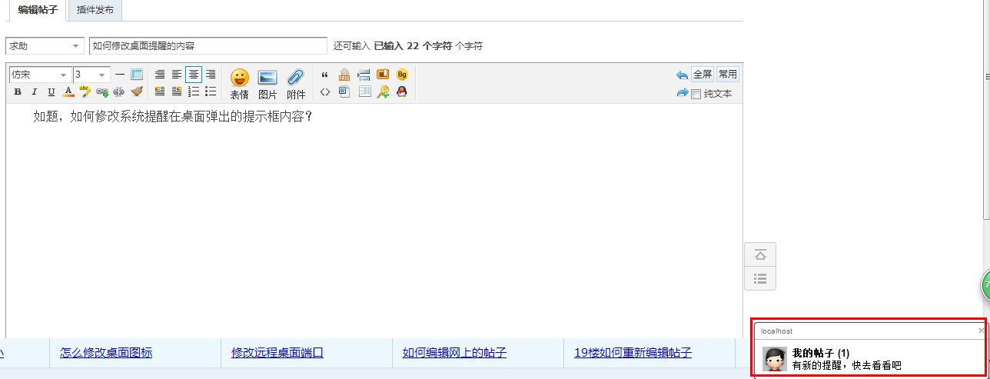Screen dimensions: 990x379
Task: Float image to the left
Action: (160, 91)
